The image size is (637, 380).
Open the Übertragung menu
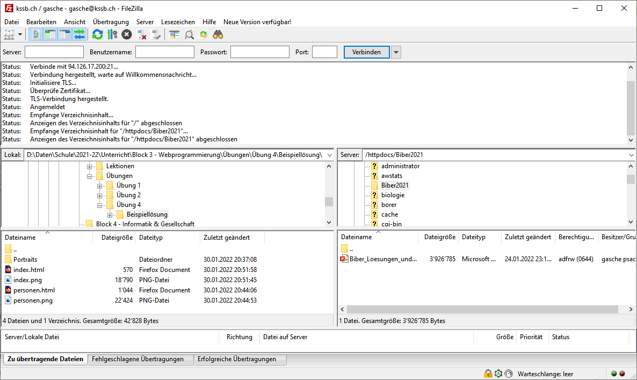click(111, 22)
